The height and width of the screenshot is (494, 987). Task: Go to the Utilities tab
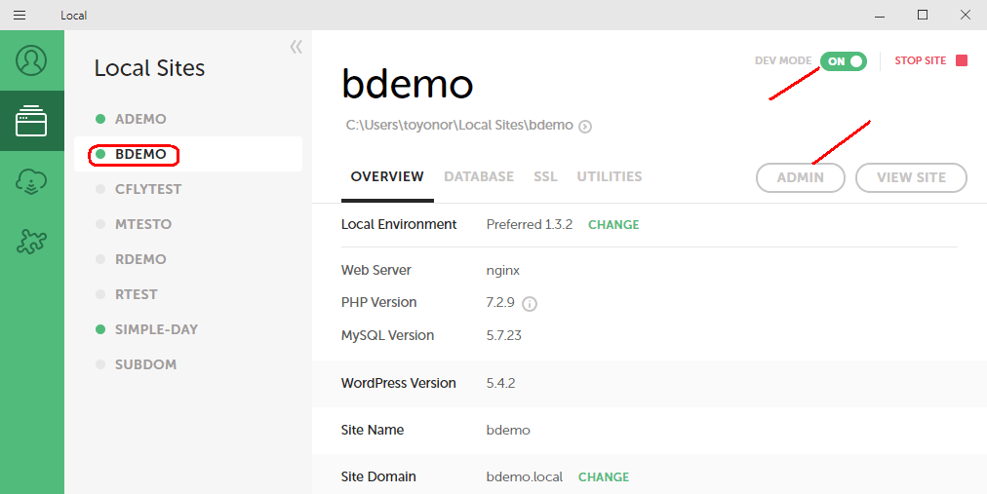click(x=609, y=176)
